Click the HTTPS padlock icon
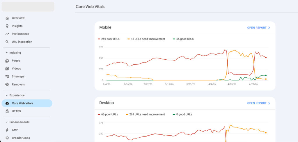Viewport: 298px width, 142px height. point(7,111)
